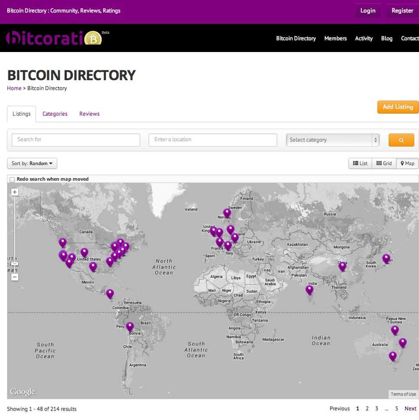This screenshot has width=419, height=420.
Task: Zoom out the map with minus button
Action: tap(15, 277)
